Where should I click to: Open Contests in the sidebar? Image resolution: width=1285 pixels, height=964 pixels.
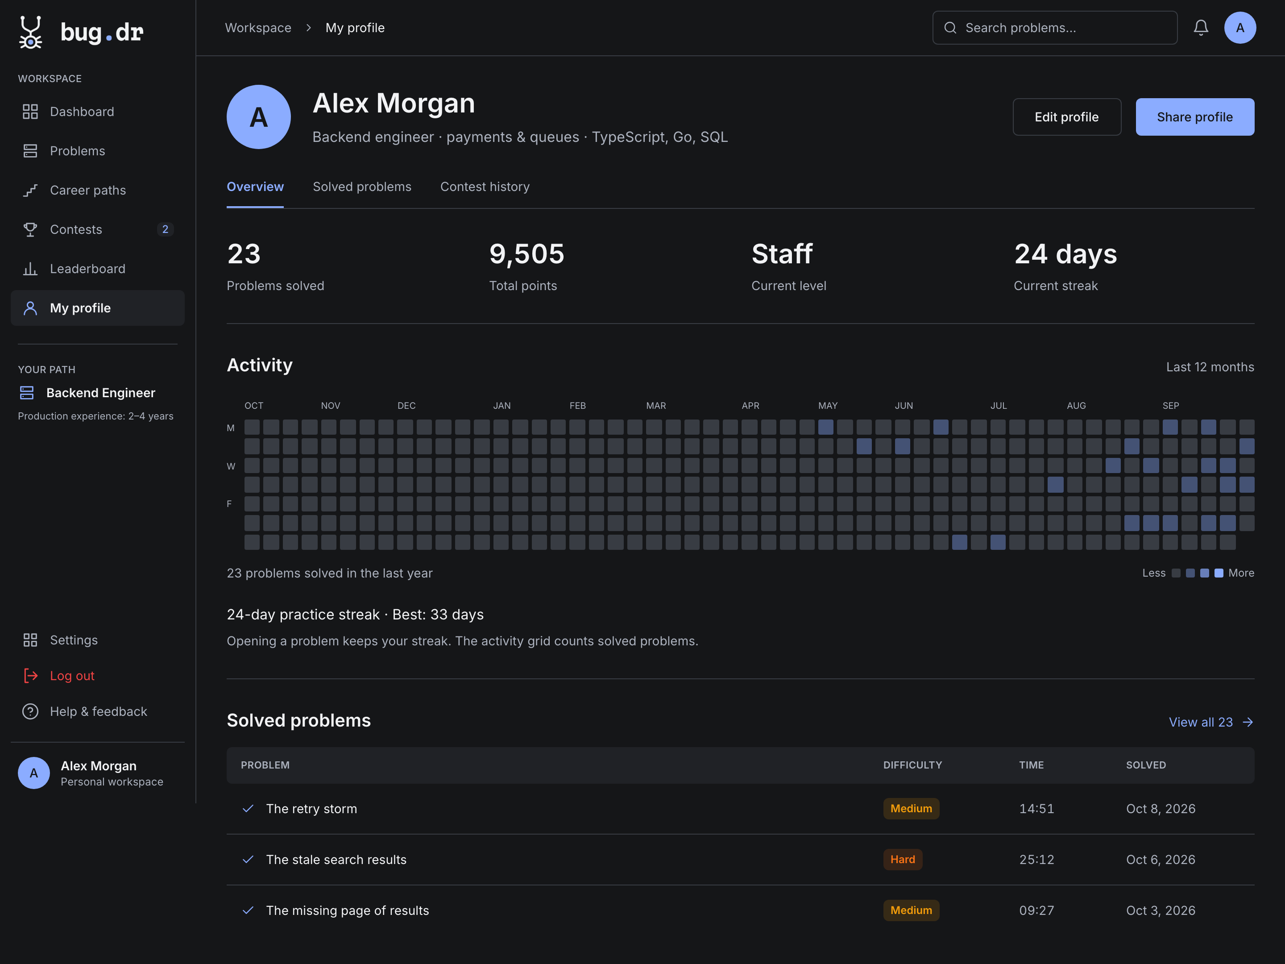[x=98, y=229]
